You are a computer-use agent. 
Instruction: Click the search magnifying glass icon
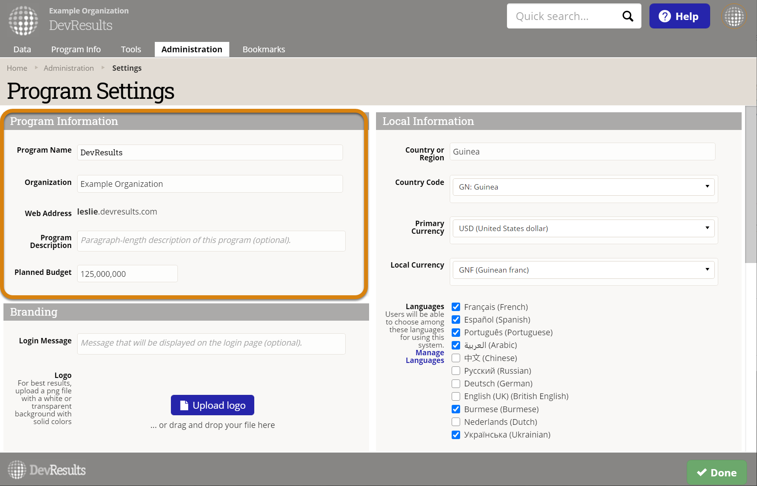tap(628, 16)
